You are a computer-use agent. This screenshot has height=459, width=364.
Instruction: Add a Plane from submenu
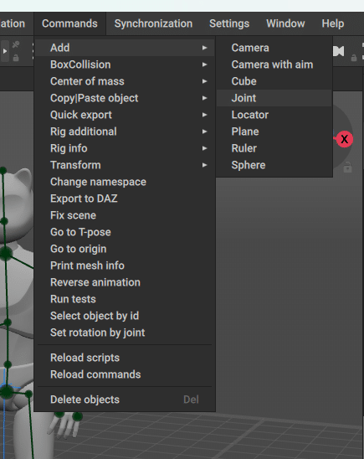(x=274, y=132)
